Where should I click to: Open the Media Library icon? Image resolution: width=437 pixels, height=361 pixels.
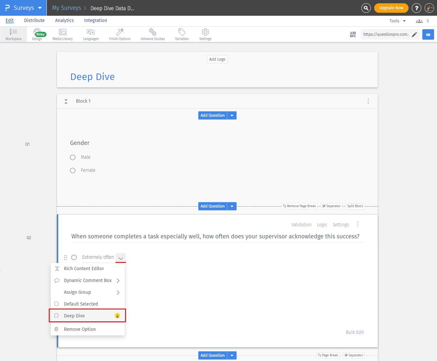tap(63, 34)
